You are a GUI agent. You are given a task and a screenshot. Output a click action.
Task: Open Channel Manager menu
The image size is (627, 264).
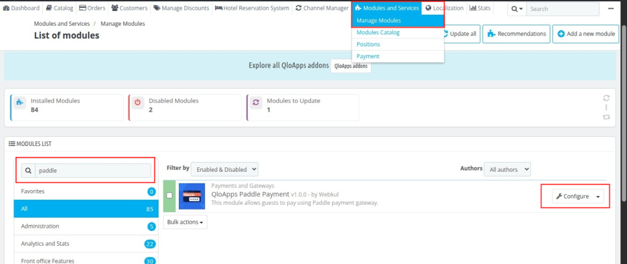coord(322,8)
